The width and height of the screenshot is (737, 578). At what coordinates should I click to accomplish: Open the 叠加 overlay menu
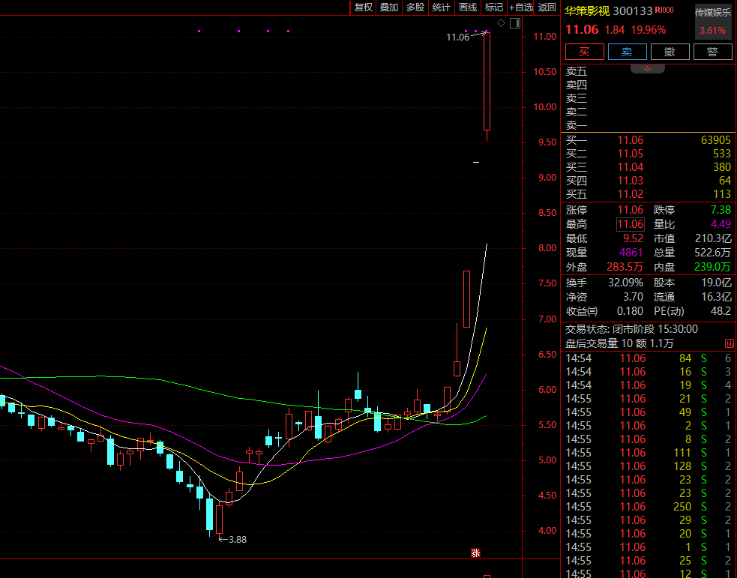coord(388,7)
